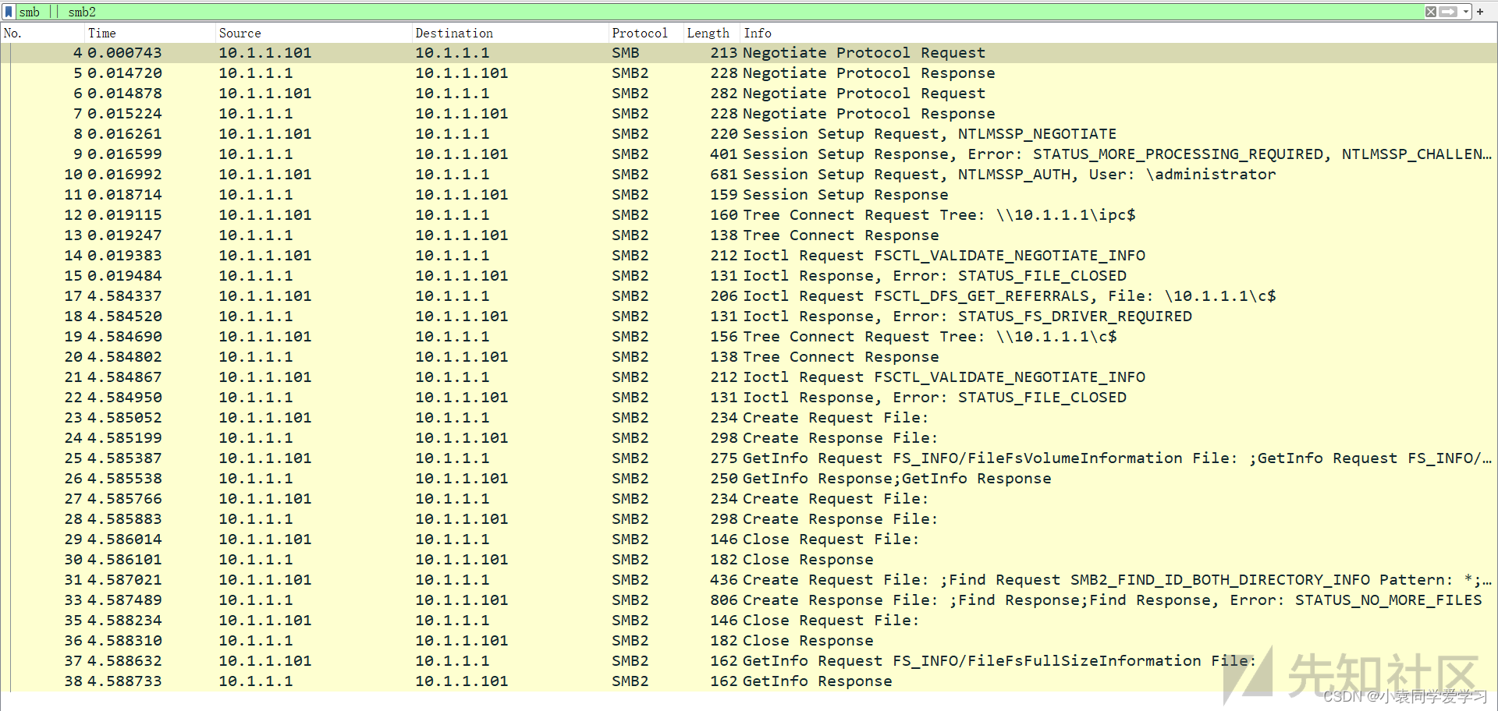
Task: Select STATUS_FS_DRIVER_REQUIRED response row
Action: (749, 317)
